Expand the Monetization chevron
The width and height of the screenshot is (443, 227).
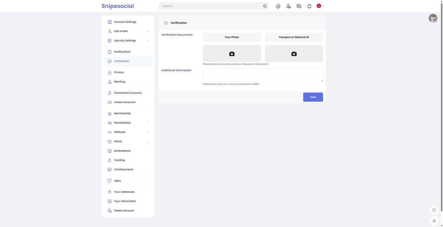coord(148,123)
